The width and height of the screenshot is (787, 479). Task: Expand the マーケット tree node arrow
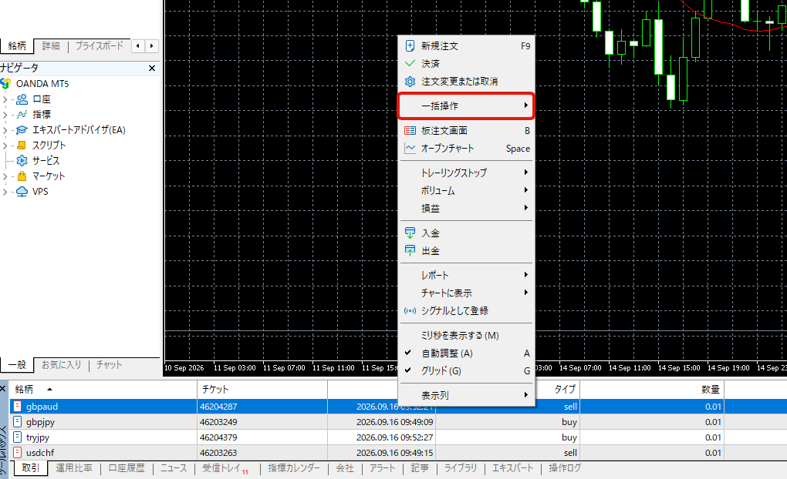coord(5,176)
